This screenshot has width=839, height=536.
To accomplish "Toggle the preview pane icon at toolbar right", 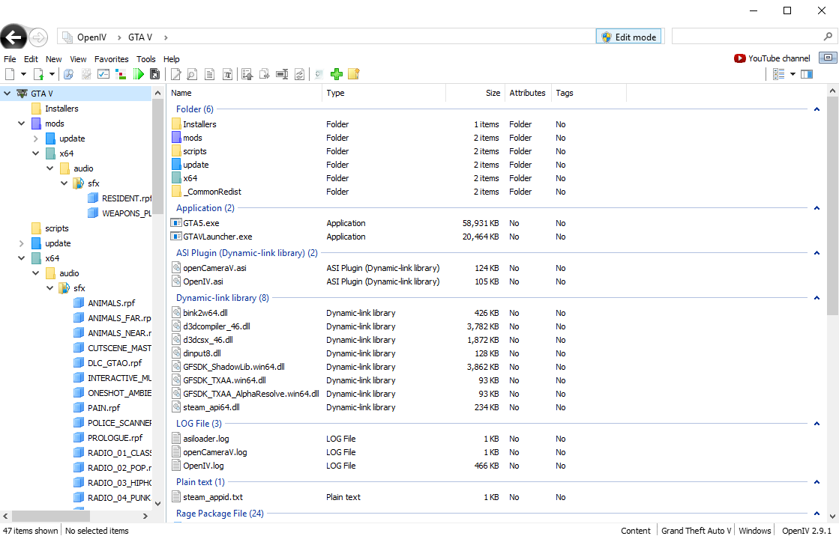I will pyautogui.click(x=807, y=74).
